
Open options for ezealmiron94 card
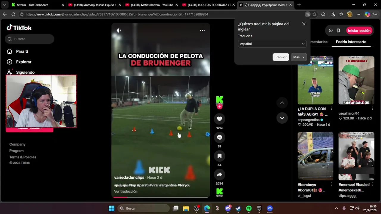pyautogui.click(x=372, y=109)
